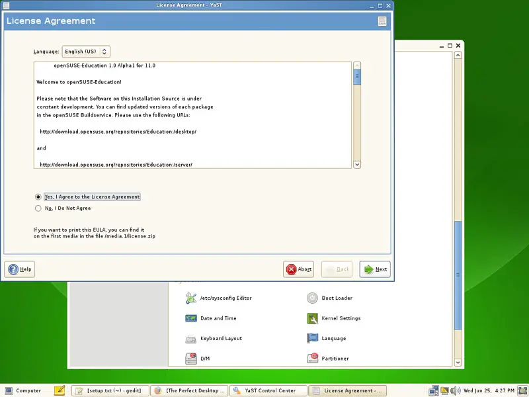Click the updater tray icon
Screen dimensions: 529x397
point(444,390)
